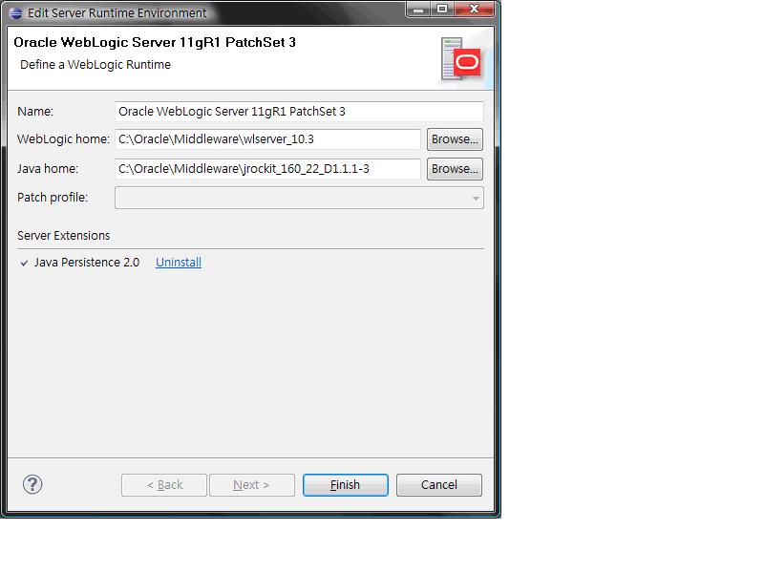Click into the Java home path field
The height and width of the screenshot is (573, 764).
(268, 169)
